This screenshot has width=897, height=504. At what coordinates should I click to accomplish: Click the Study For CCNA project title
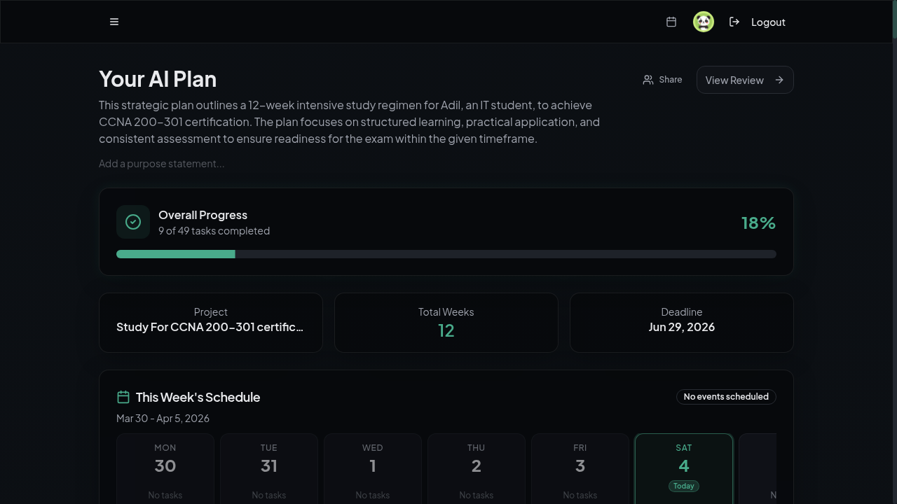(x=210, y=326)
